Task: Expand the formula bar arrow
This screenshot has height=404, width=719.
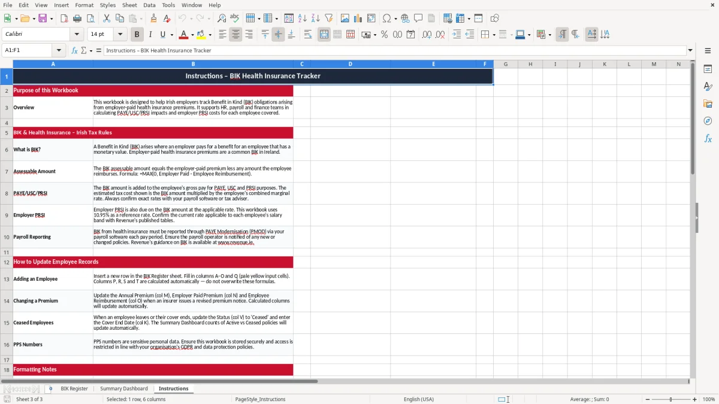Action: pyautogui.click(x=690, y=50)
